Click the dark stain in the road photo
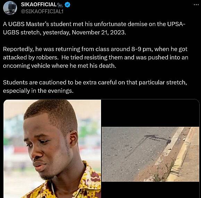Screen dimensions: 201x198 click(157, 139)
